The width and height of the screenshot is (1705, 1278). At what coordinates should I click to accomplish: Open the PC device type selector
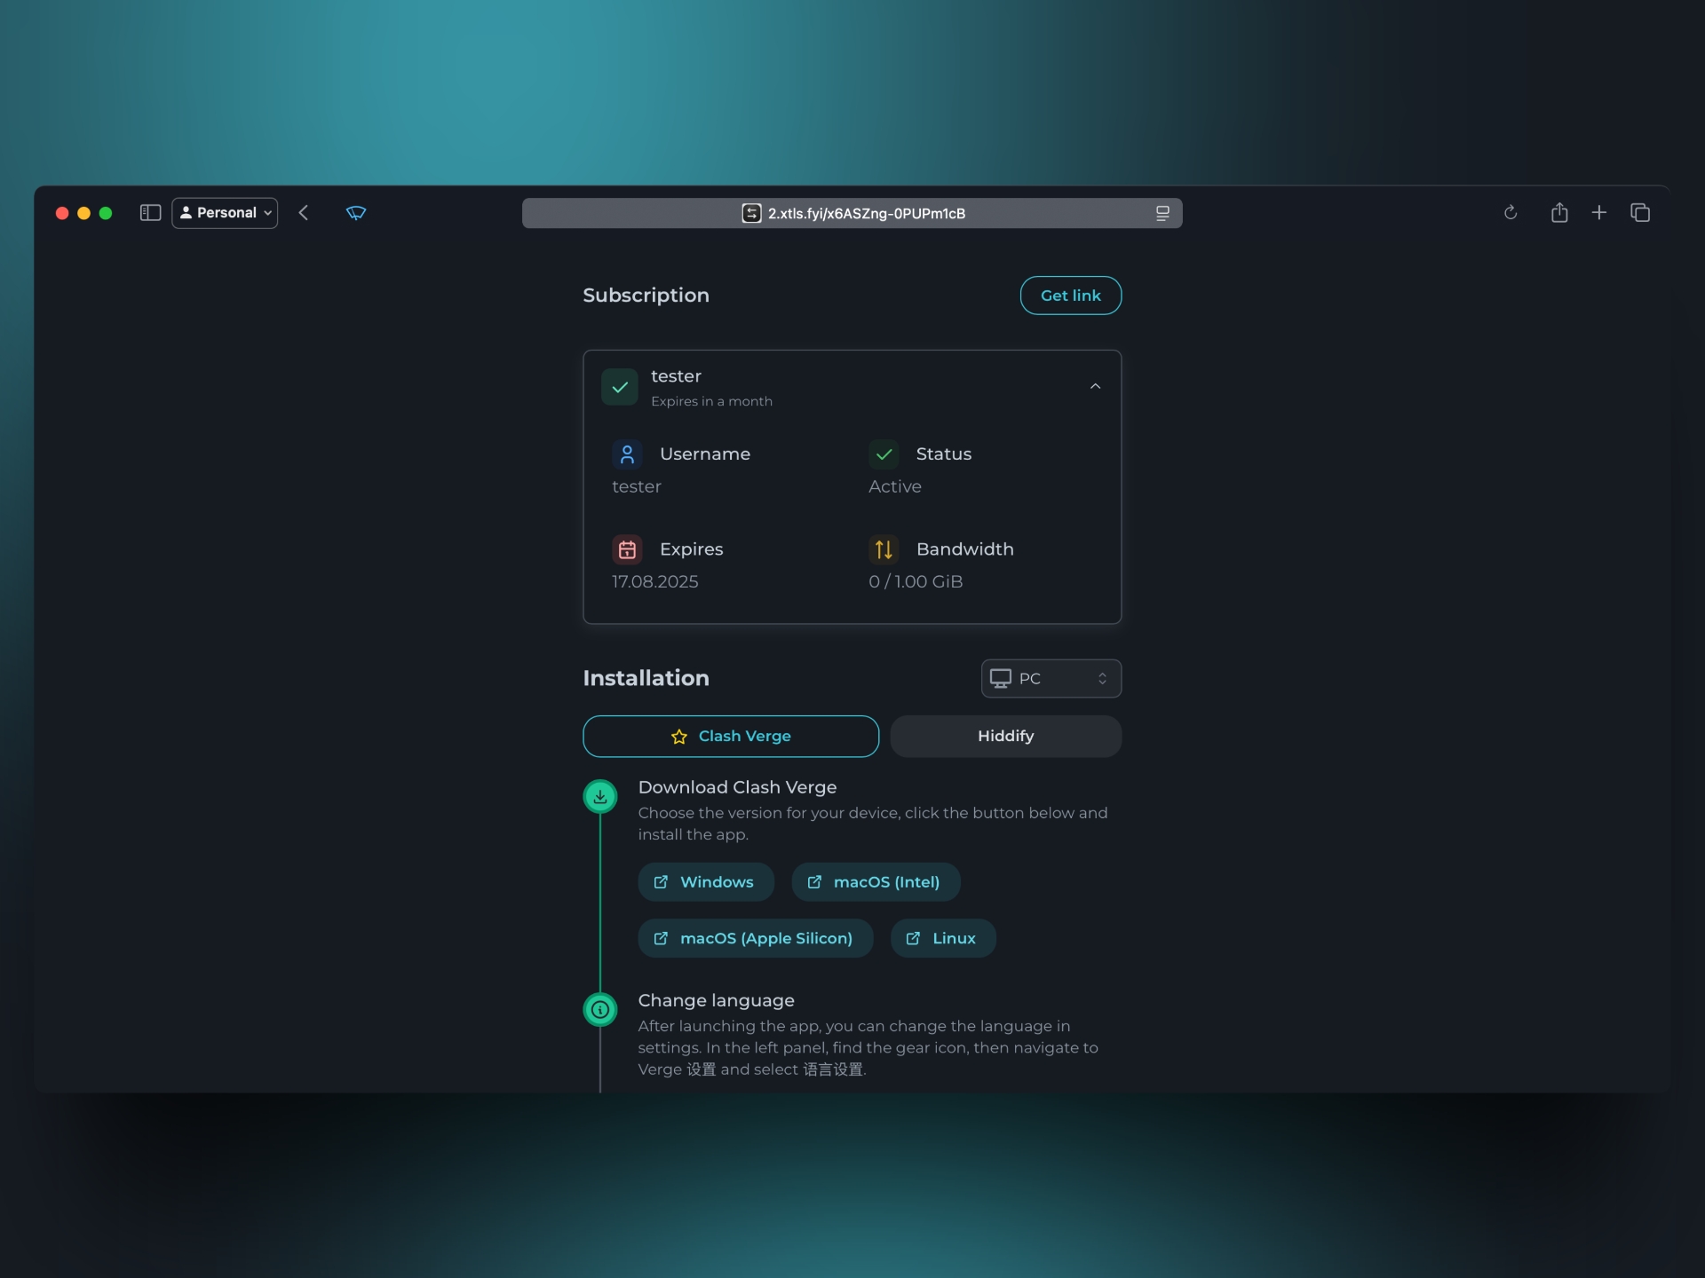click(x=1051, y=679)
